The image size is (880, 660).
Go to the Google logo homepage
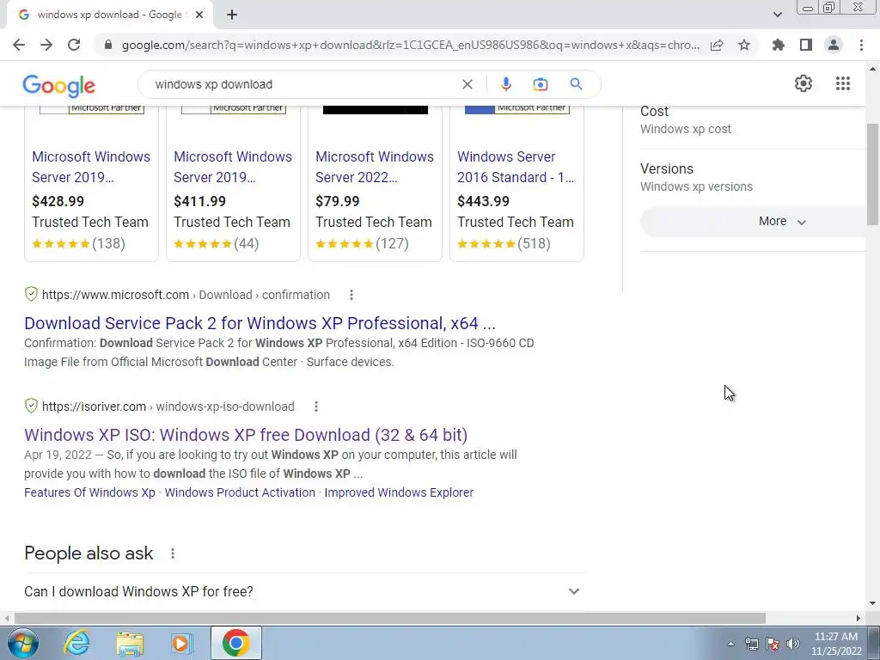coord(59,85)
